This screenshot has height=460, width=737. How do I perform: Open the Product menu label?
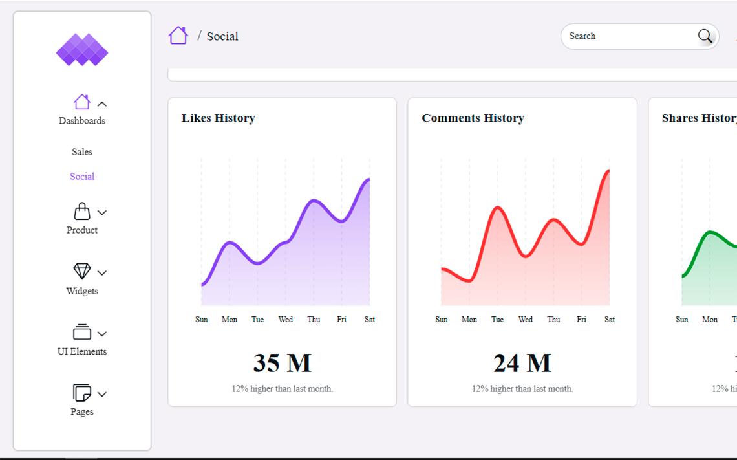(x=82, y=230)
